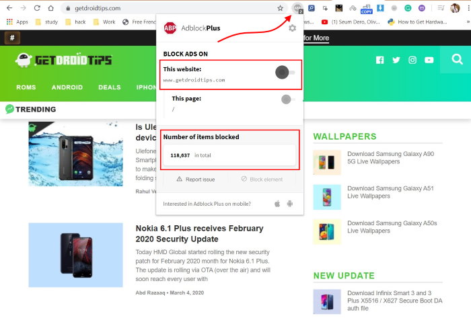Open the Work bookmarks folder
This screenshot has width=471, height=318.
(x=104, y=22)
